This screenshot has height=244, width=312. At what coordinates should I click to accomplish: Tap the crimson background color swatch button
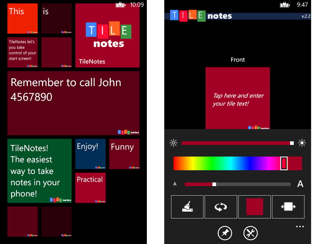(254, 207)
